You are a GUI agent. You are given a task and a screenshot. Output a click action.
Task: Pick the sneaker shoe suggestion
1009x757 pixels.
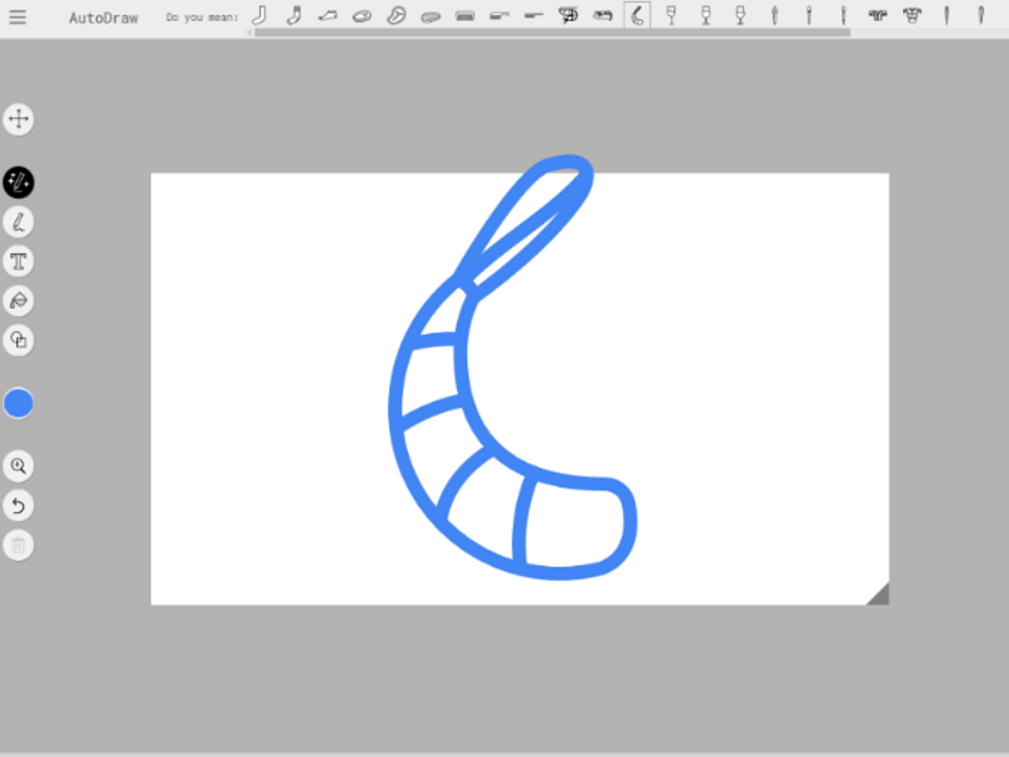[328, 15]
